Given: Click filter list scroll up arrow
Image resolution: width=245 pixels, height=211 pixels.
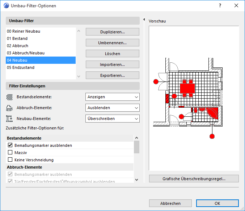Looking at the screenshot, I should 79,31.
